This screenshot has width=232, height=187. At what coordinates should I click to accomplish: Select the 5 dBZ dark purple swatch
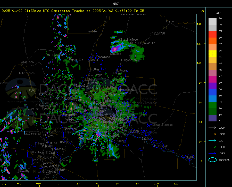click(x=212, y=118)
